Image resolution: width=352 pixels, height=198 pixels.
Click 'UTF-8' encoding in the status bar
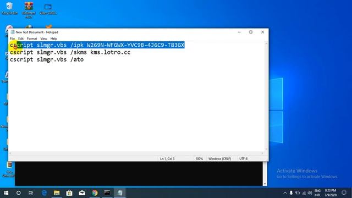(x=243, y=159)
